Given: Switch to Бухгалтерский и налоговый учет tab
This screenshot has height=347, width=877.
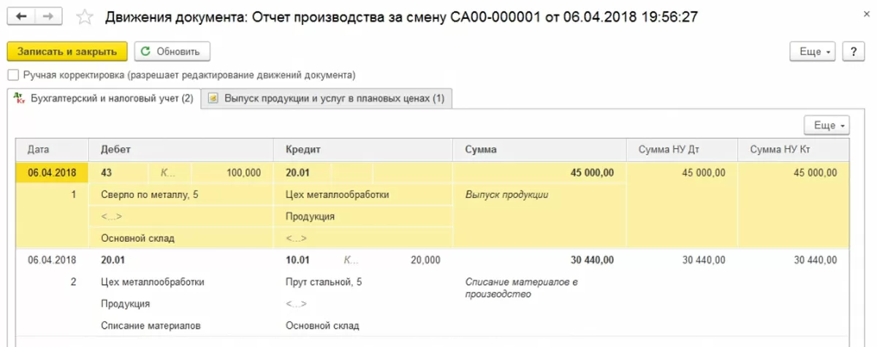Looking at the screenshot, I should [x=111, y=99].
